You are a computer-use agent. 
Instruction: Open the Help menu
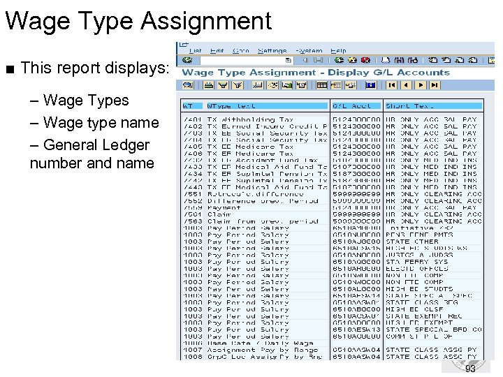[338, 51]
